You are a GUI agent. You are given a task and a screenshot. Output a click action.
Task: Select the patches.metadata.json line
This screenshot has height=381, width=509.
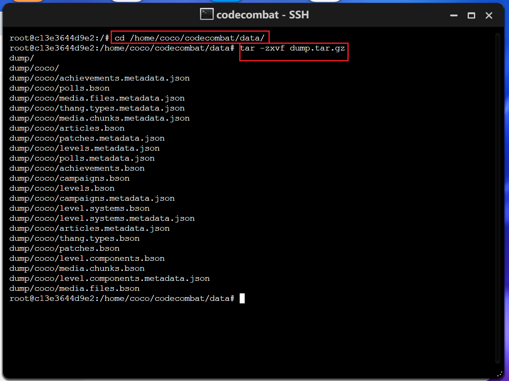[87, 138]
